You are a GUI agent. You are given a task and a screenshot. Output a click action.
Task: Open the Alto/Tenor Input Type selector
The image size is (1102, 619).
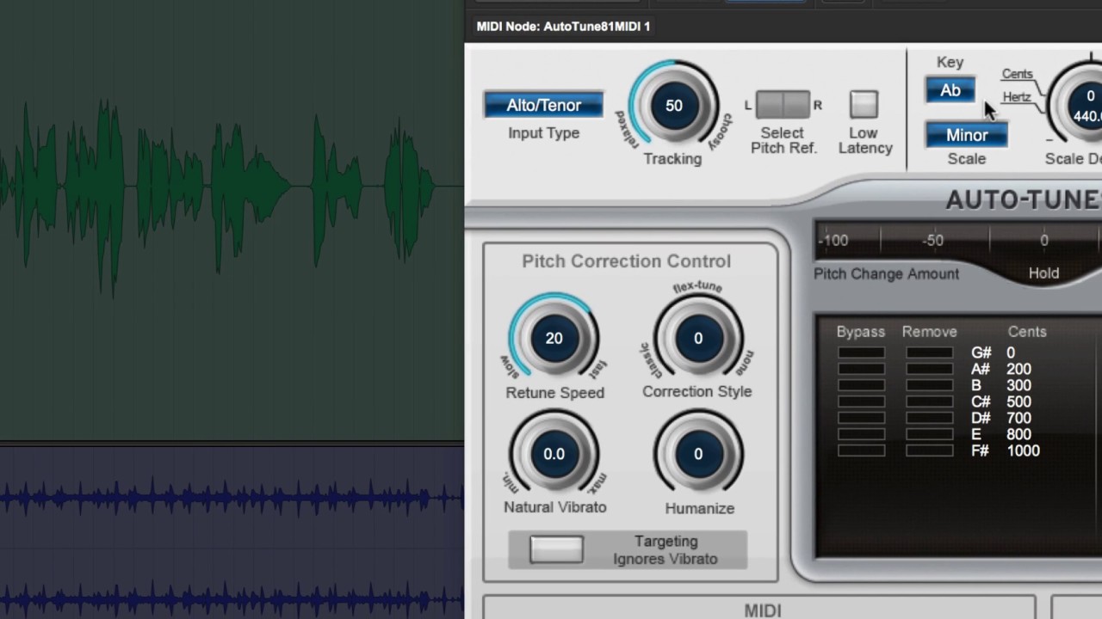pyautogui.click(x=543, y=105)
